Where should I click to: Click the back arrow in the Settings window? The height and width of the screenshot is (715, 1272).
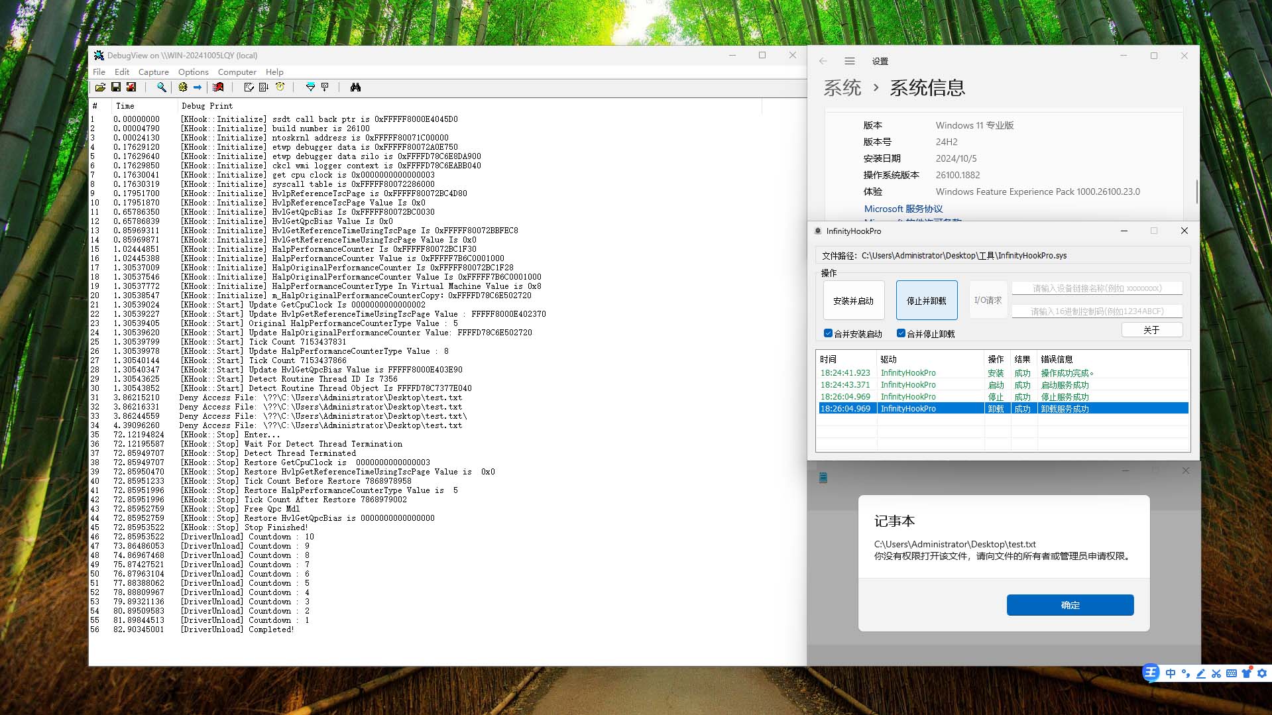pyautogui.click(x=823, y=61)
